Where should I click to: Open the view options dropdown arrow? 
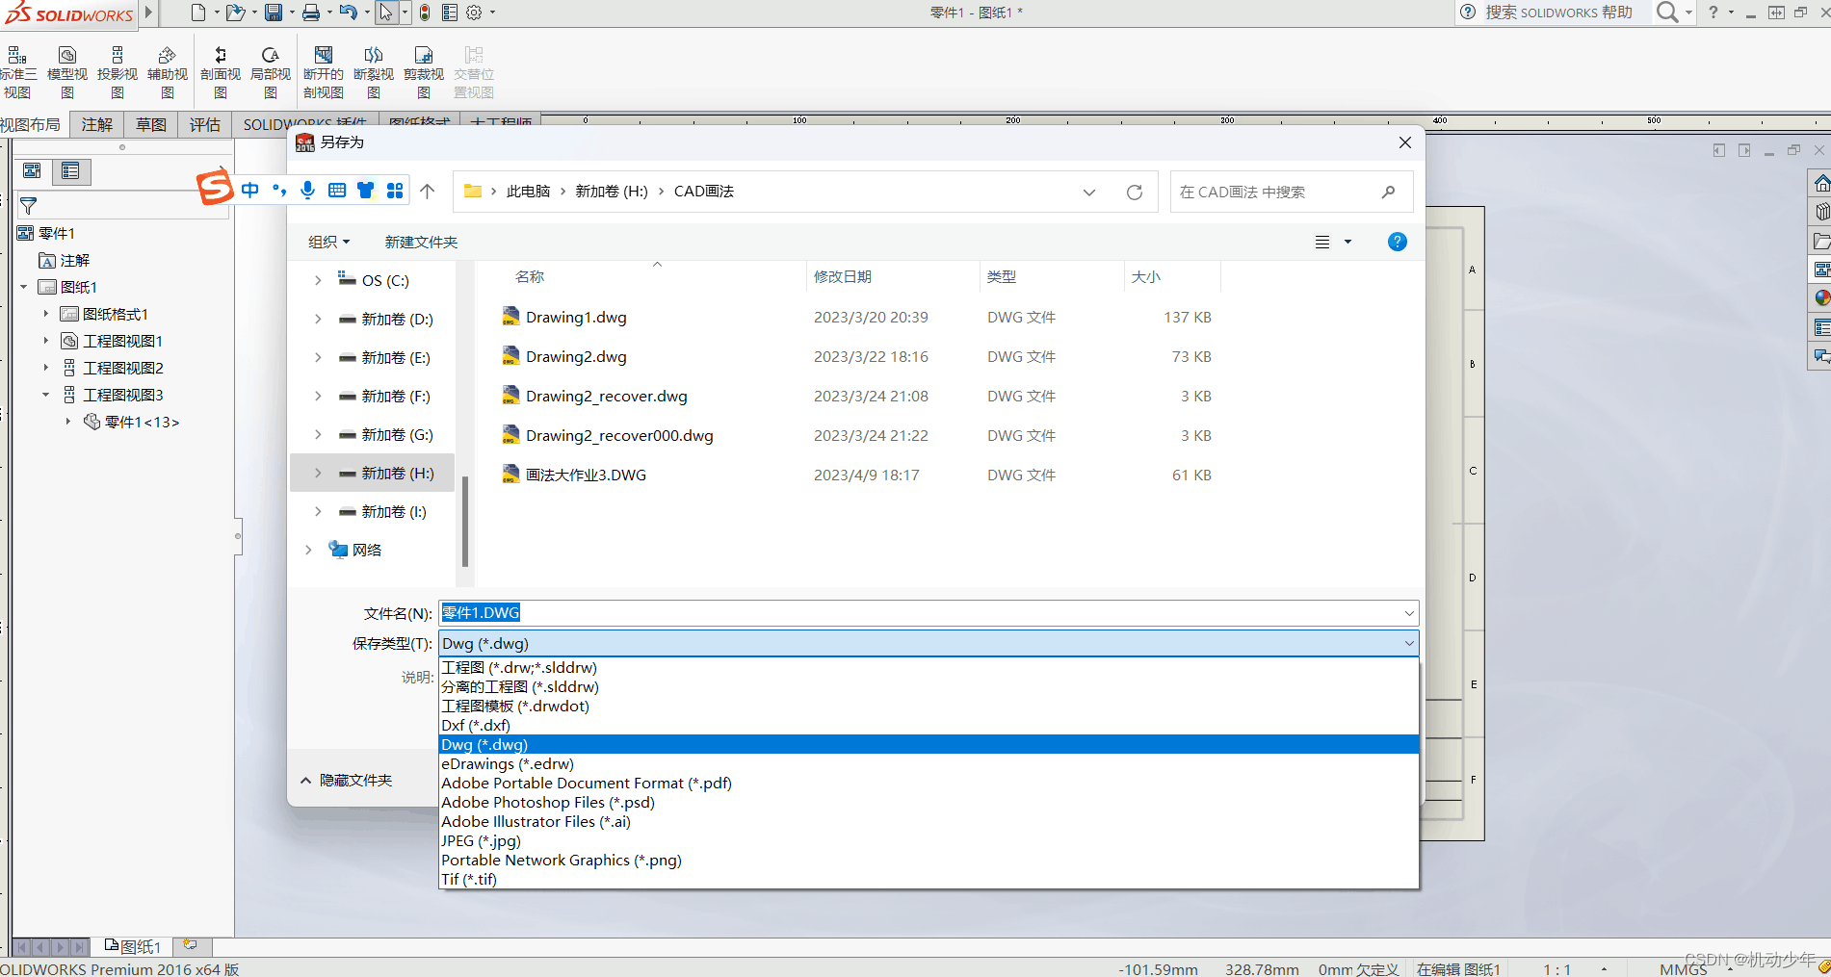[1347, 242]
